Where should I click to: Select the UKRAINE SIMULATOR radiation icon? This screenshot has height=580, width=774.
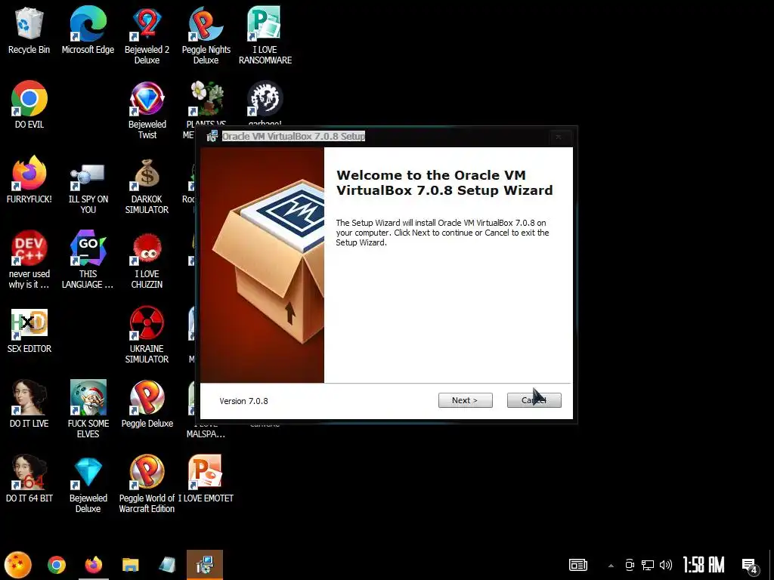[x=147, y=335]
